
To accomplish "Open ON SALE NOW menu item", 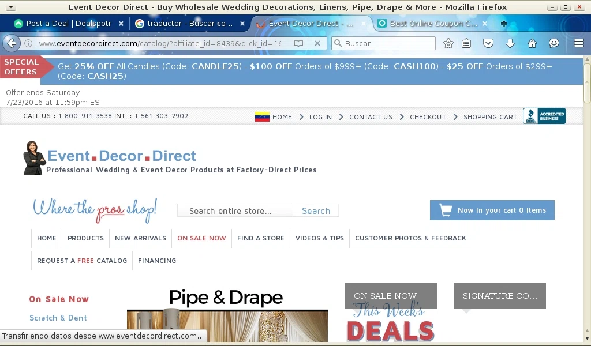I will pos(201,238).
